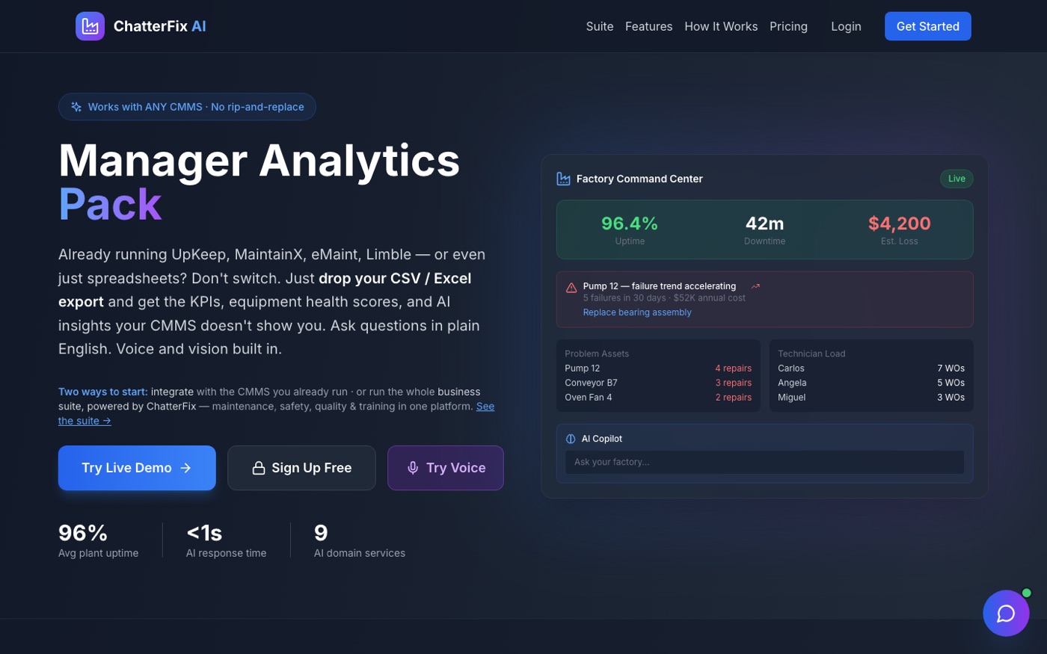The image size is (1047, 654).
Task: Click the Pump 12 failure trend alert title
Action: 660,286
